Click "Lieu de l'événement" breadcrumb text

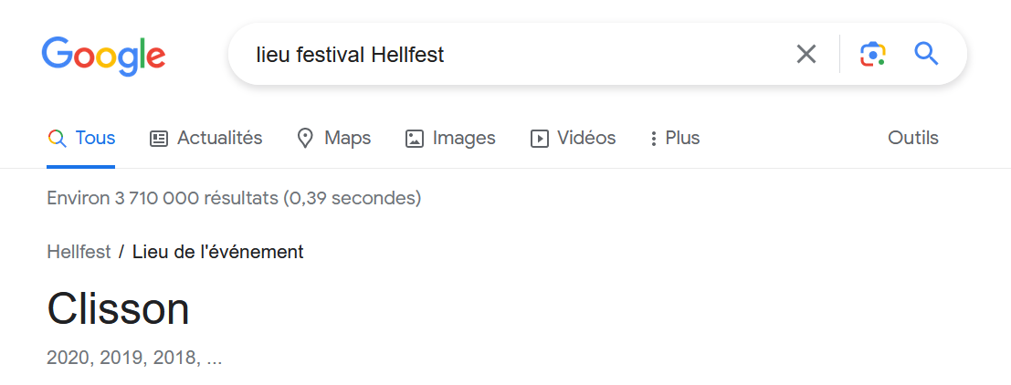(x=218, y=252)
